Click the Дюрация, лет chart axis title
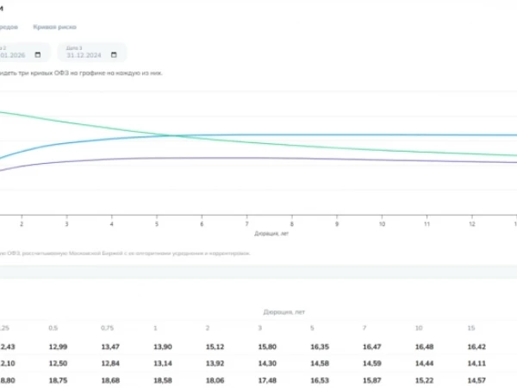Image resolution: width=517 pixels, height=388 pixels. 271,234
